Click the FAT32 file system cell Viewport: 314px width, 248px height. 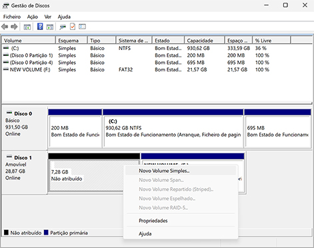click(125, 69)
